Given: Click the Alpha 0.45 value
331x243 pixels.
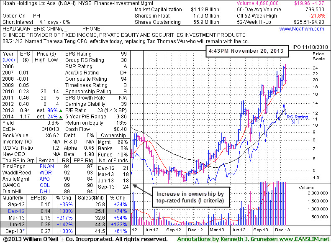Looking at the screenshot, I should pyautogui.click(x=89, y=148).
